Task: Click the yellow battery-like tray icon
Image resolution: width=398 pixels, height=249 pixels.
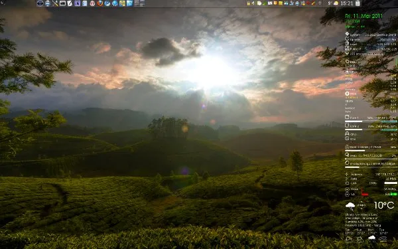Action: [249, 3]
